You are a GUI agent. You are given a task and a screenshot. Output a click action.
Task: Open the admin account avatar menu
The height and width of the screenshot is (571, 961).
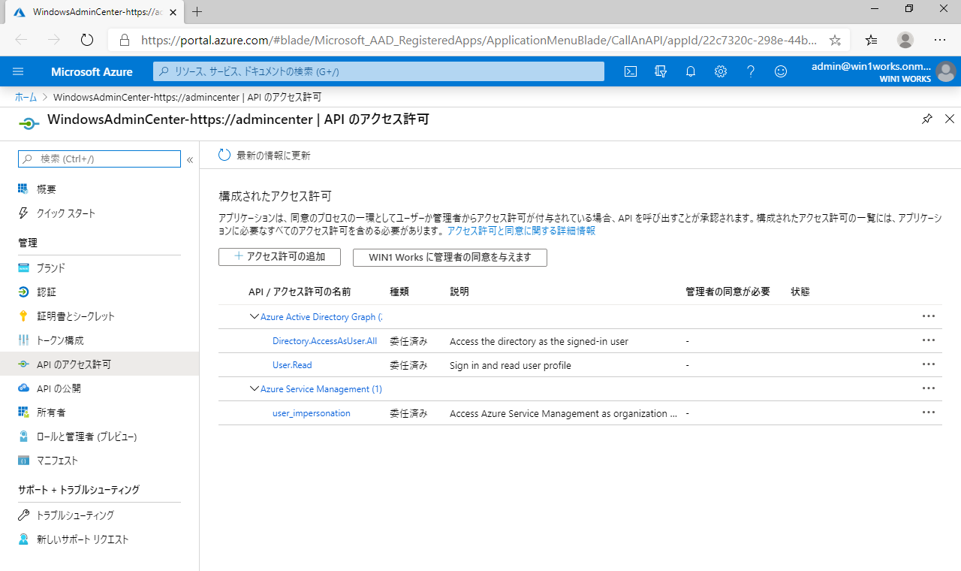point(945,72)
